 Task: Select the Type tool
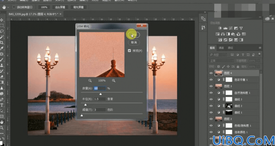click(2, 105)
